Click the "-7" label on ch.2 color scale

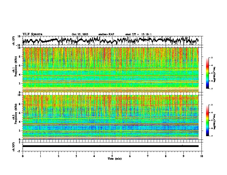tap(211, 136)
